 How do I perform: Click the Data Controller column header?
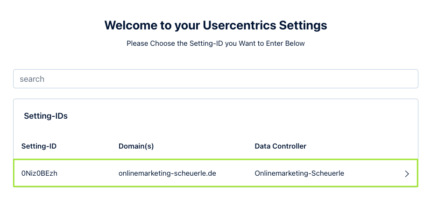[x=280, y=146]
